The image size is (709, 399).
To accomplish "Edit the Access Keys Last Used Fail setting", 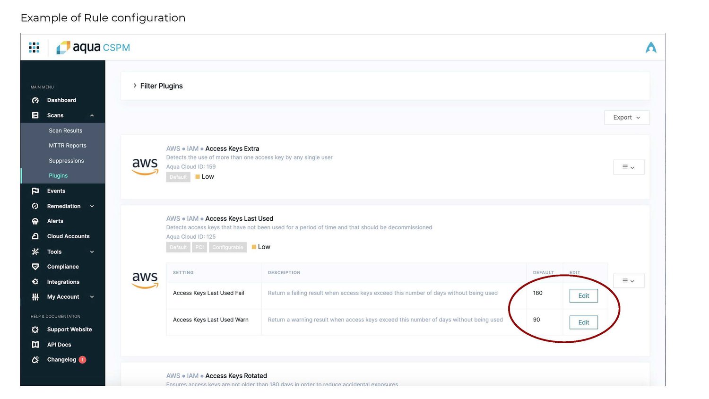I will click(x=583, y=295).
